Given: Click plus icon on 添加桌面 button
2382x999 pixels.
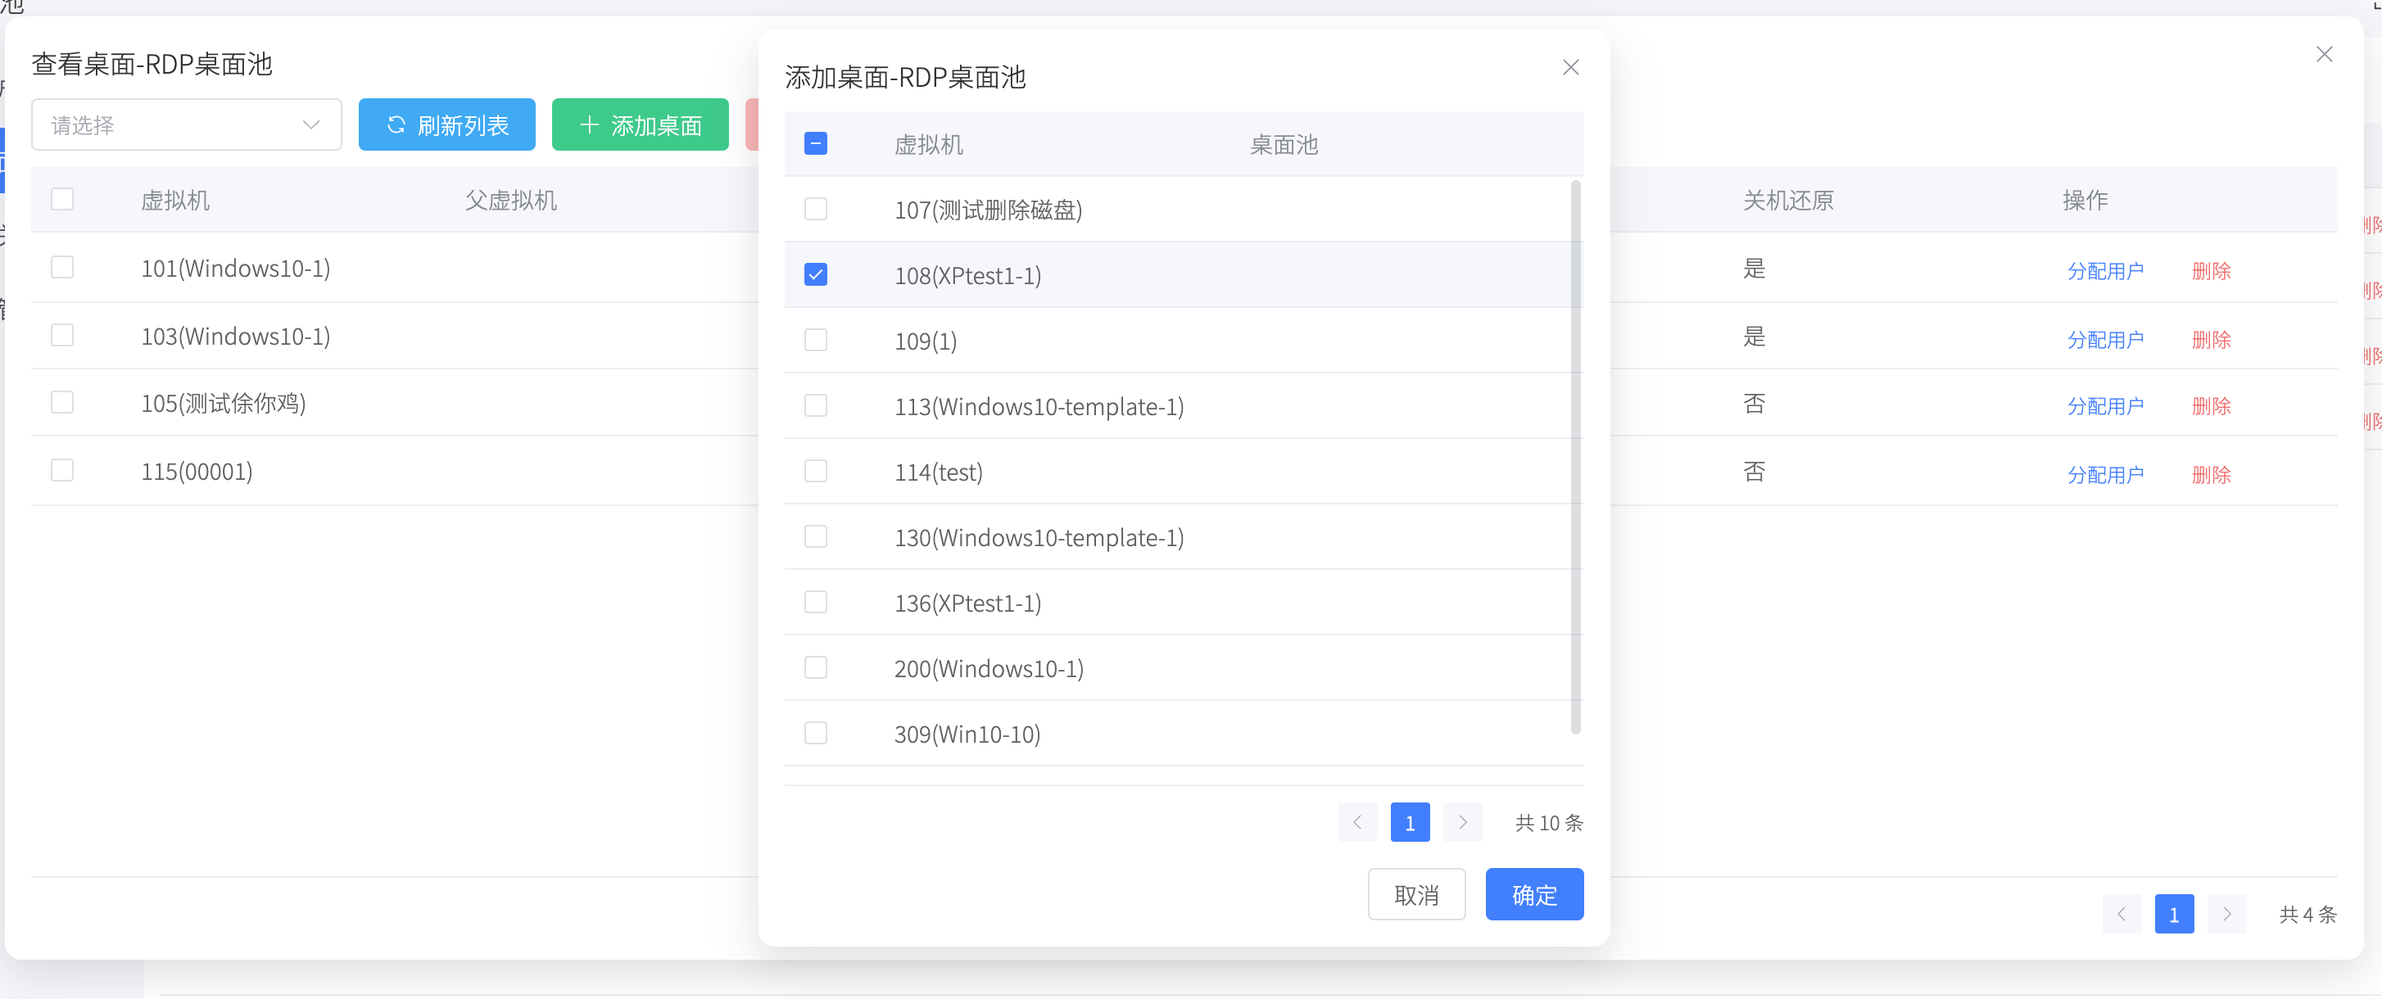Looking at the screenshot, I should (589, 124).
